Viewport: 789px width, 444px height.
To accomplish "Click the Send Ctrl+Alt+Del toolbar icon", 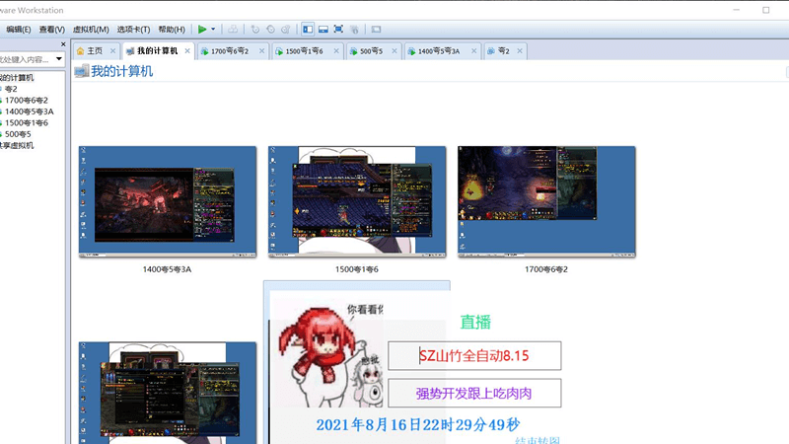I will [233, 30].
